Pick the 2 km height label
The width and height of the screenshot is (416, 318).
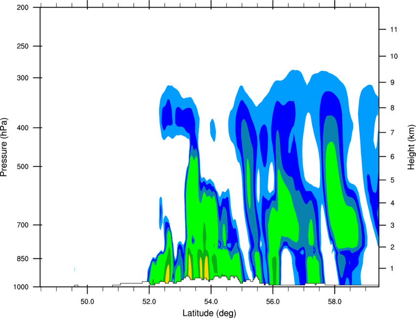tap(393, 247)
